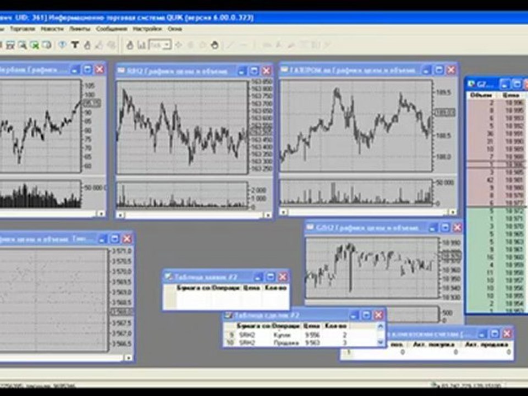Click the scroll down arrow in Таблица сделок

pos(381,342)
